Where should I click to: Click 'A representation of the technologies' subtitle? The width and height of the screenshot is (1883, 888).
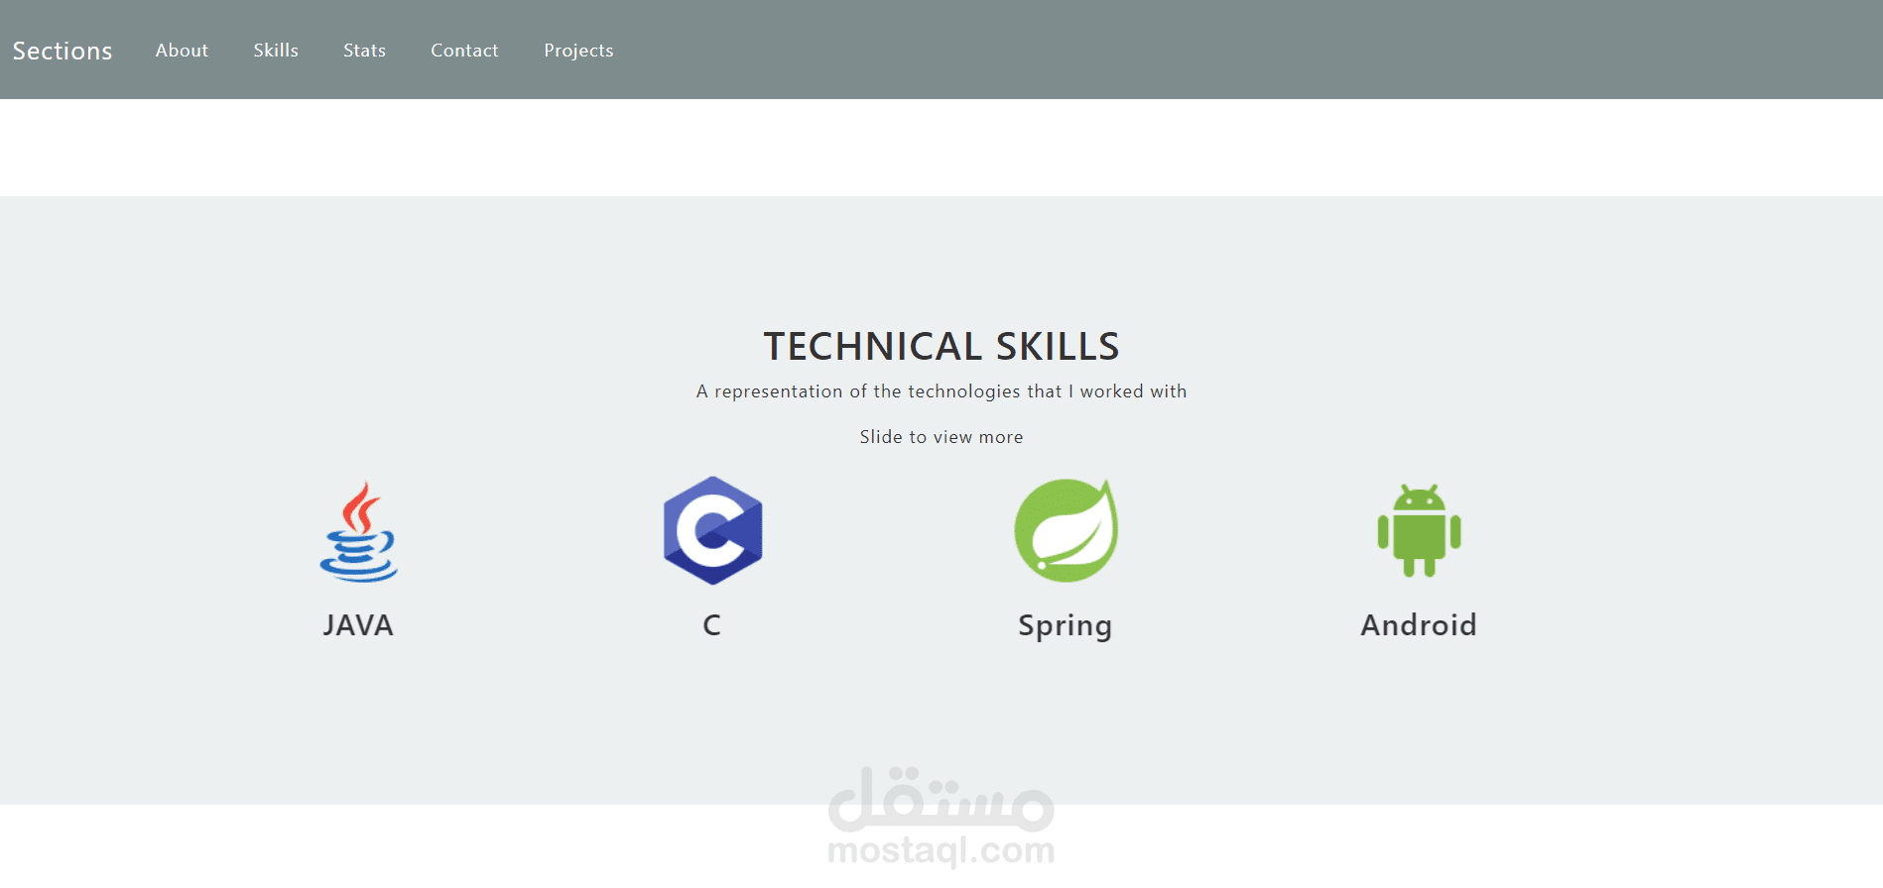[941, 391]
